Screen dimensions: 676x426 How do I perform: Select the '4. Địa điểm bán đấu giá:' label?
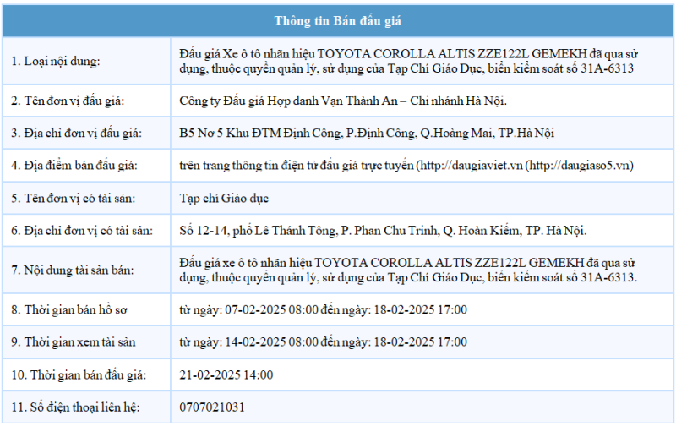click(74, 166)
